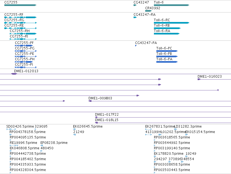231x174 pixels.
Task: Click the 19249 EST arrow
Action: click(187, 156)
